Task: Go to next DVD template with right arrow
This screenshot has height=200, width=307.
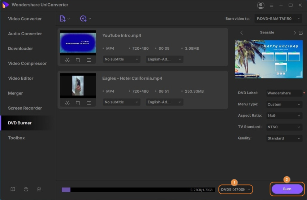Action: tap(295, 33)
